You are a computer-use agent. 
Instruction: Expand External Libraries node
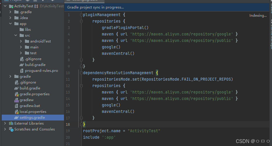click(x=5, y=123)
